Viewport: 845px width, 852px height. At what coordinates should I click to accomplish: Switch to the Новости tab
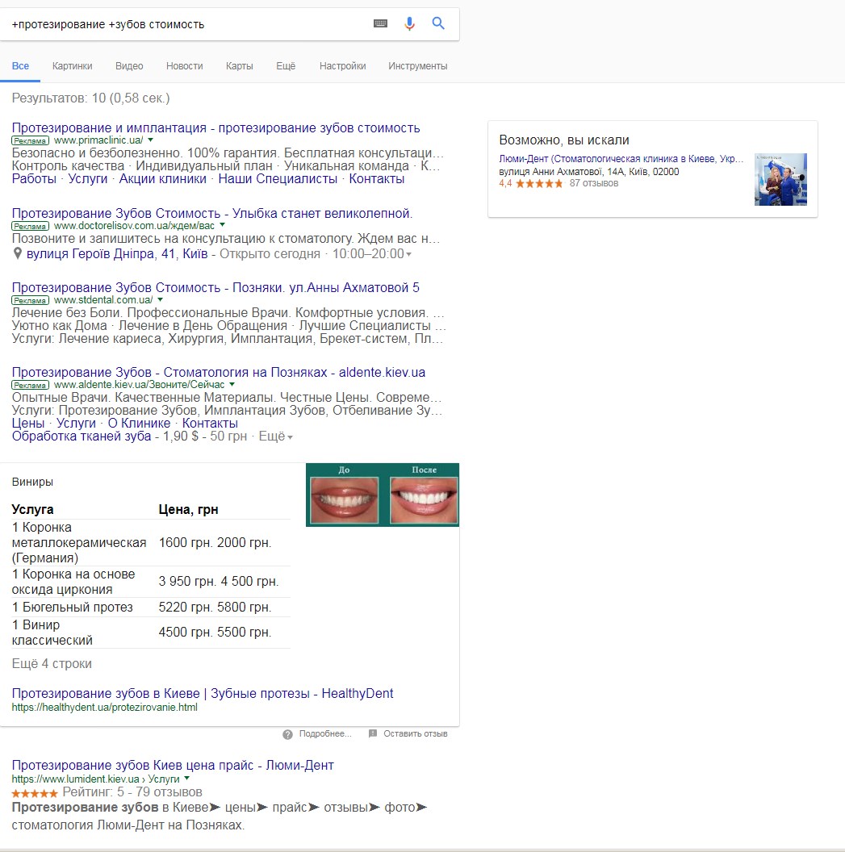tap(184, 66)
